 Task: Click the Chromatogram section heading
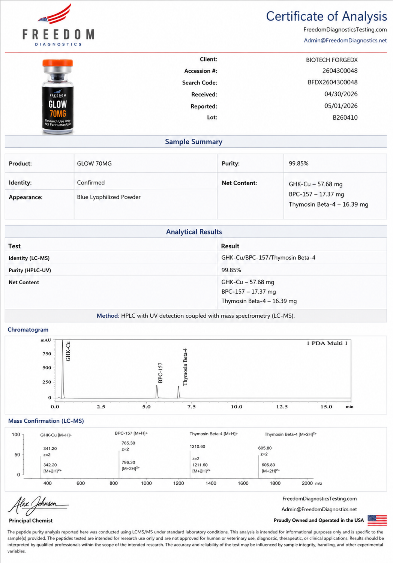pyautogui.click(x=28, y=330)
